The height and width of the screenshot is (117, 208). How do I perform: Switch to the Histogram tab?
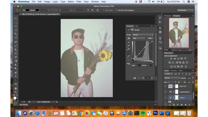point(168,16)
